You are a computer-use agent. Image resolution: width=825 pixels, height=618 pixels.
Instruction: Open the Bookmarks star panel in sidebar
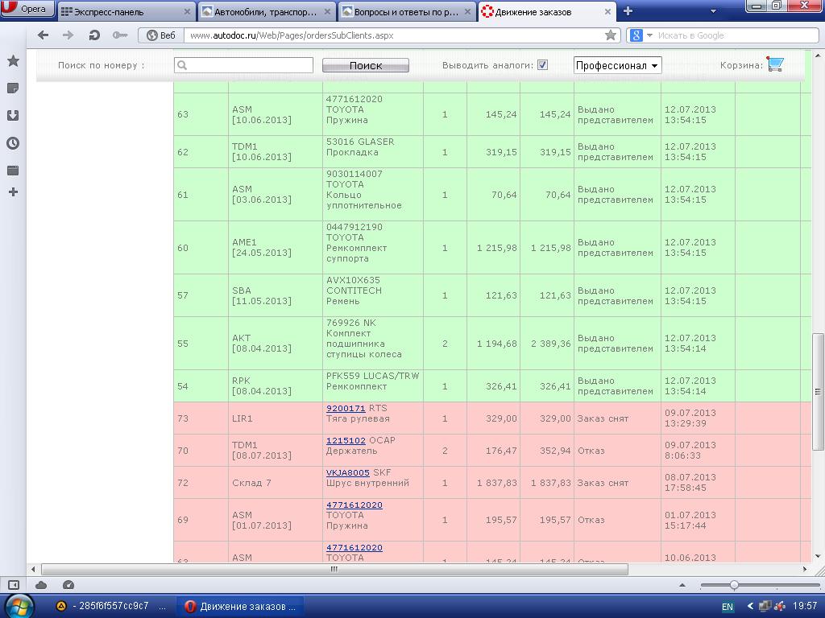(x=13, y=61)
